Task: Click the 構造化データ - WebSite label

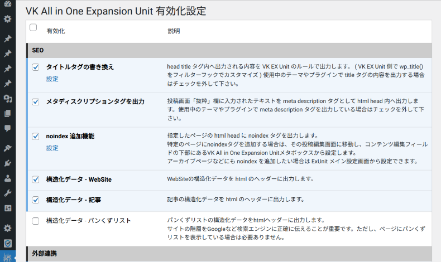Action: [79, 179]
